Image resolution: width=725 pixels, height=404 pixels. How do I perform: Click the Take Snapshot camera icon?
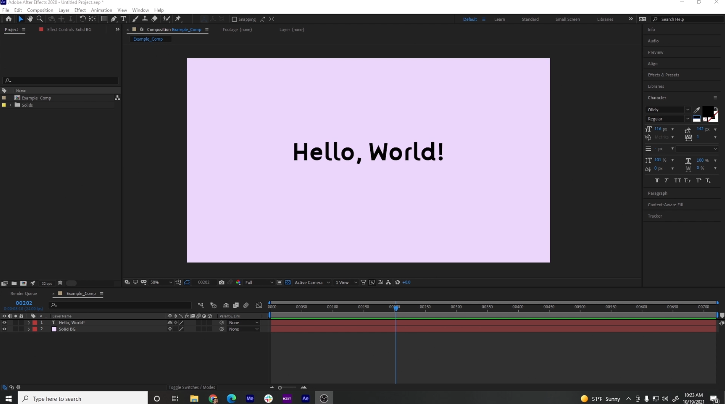tap(222, 283)
